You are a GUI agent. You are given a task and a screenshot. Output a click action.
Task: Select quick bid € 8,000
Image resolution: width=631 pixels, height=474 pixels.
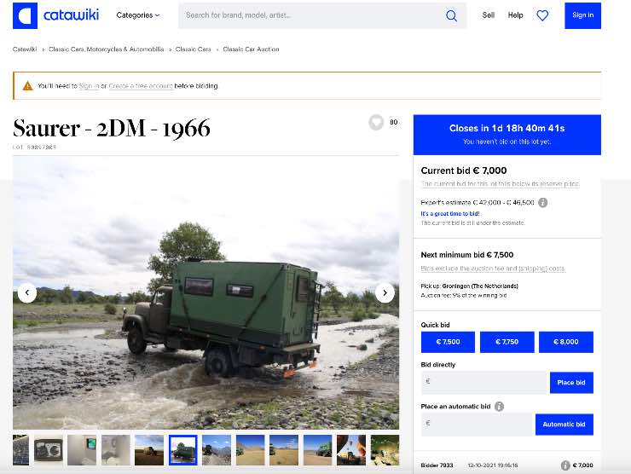click(565, 342)
